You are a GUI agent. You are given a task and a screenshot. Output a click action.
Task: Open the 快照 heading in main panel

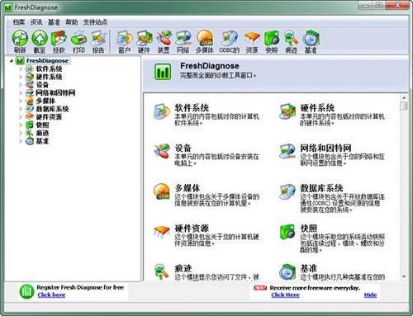[x=309, y=229]
